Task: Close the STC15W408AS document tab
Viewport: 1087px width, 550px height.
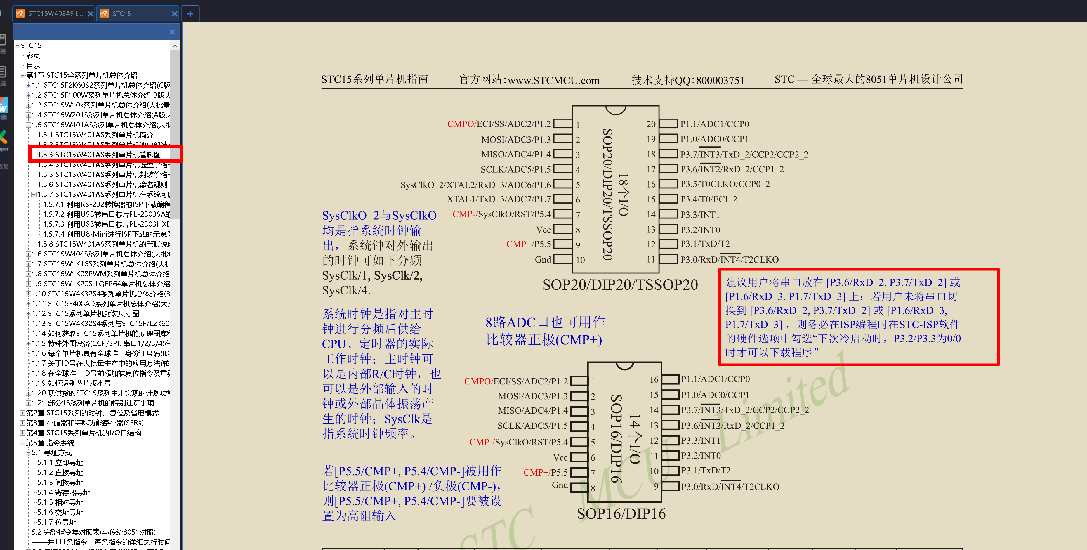Action: 90,14
